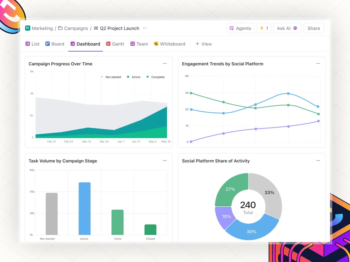Open the Whiteboard view tab
The width and height of the screenshot is (350, 262).
(x=169, y=44)
